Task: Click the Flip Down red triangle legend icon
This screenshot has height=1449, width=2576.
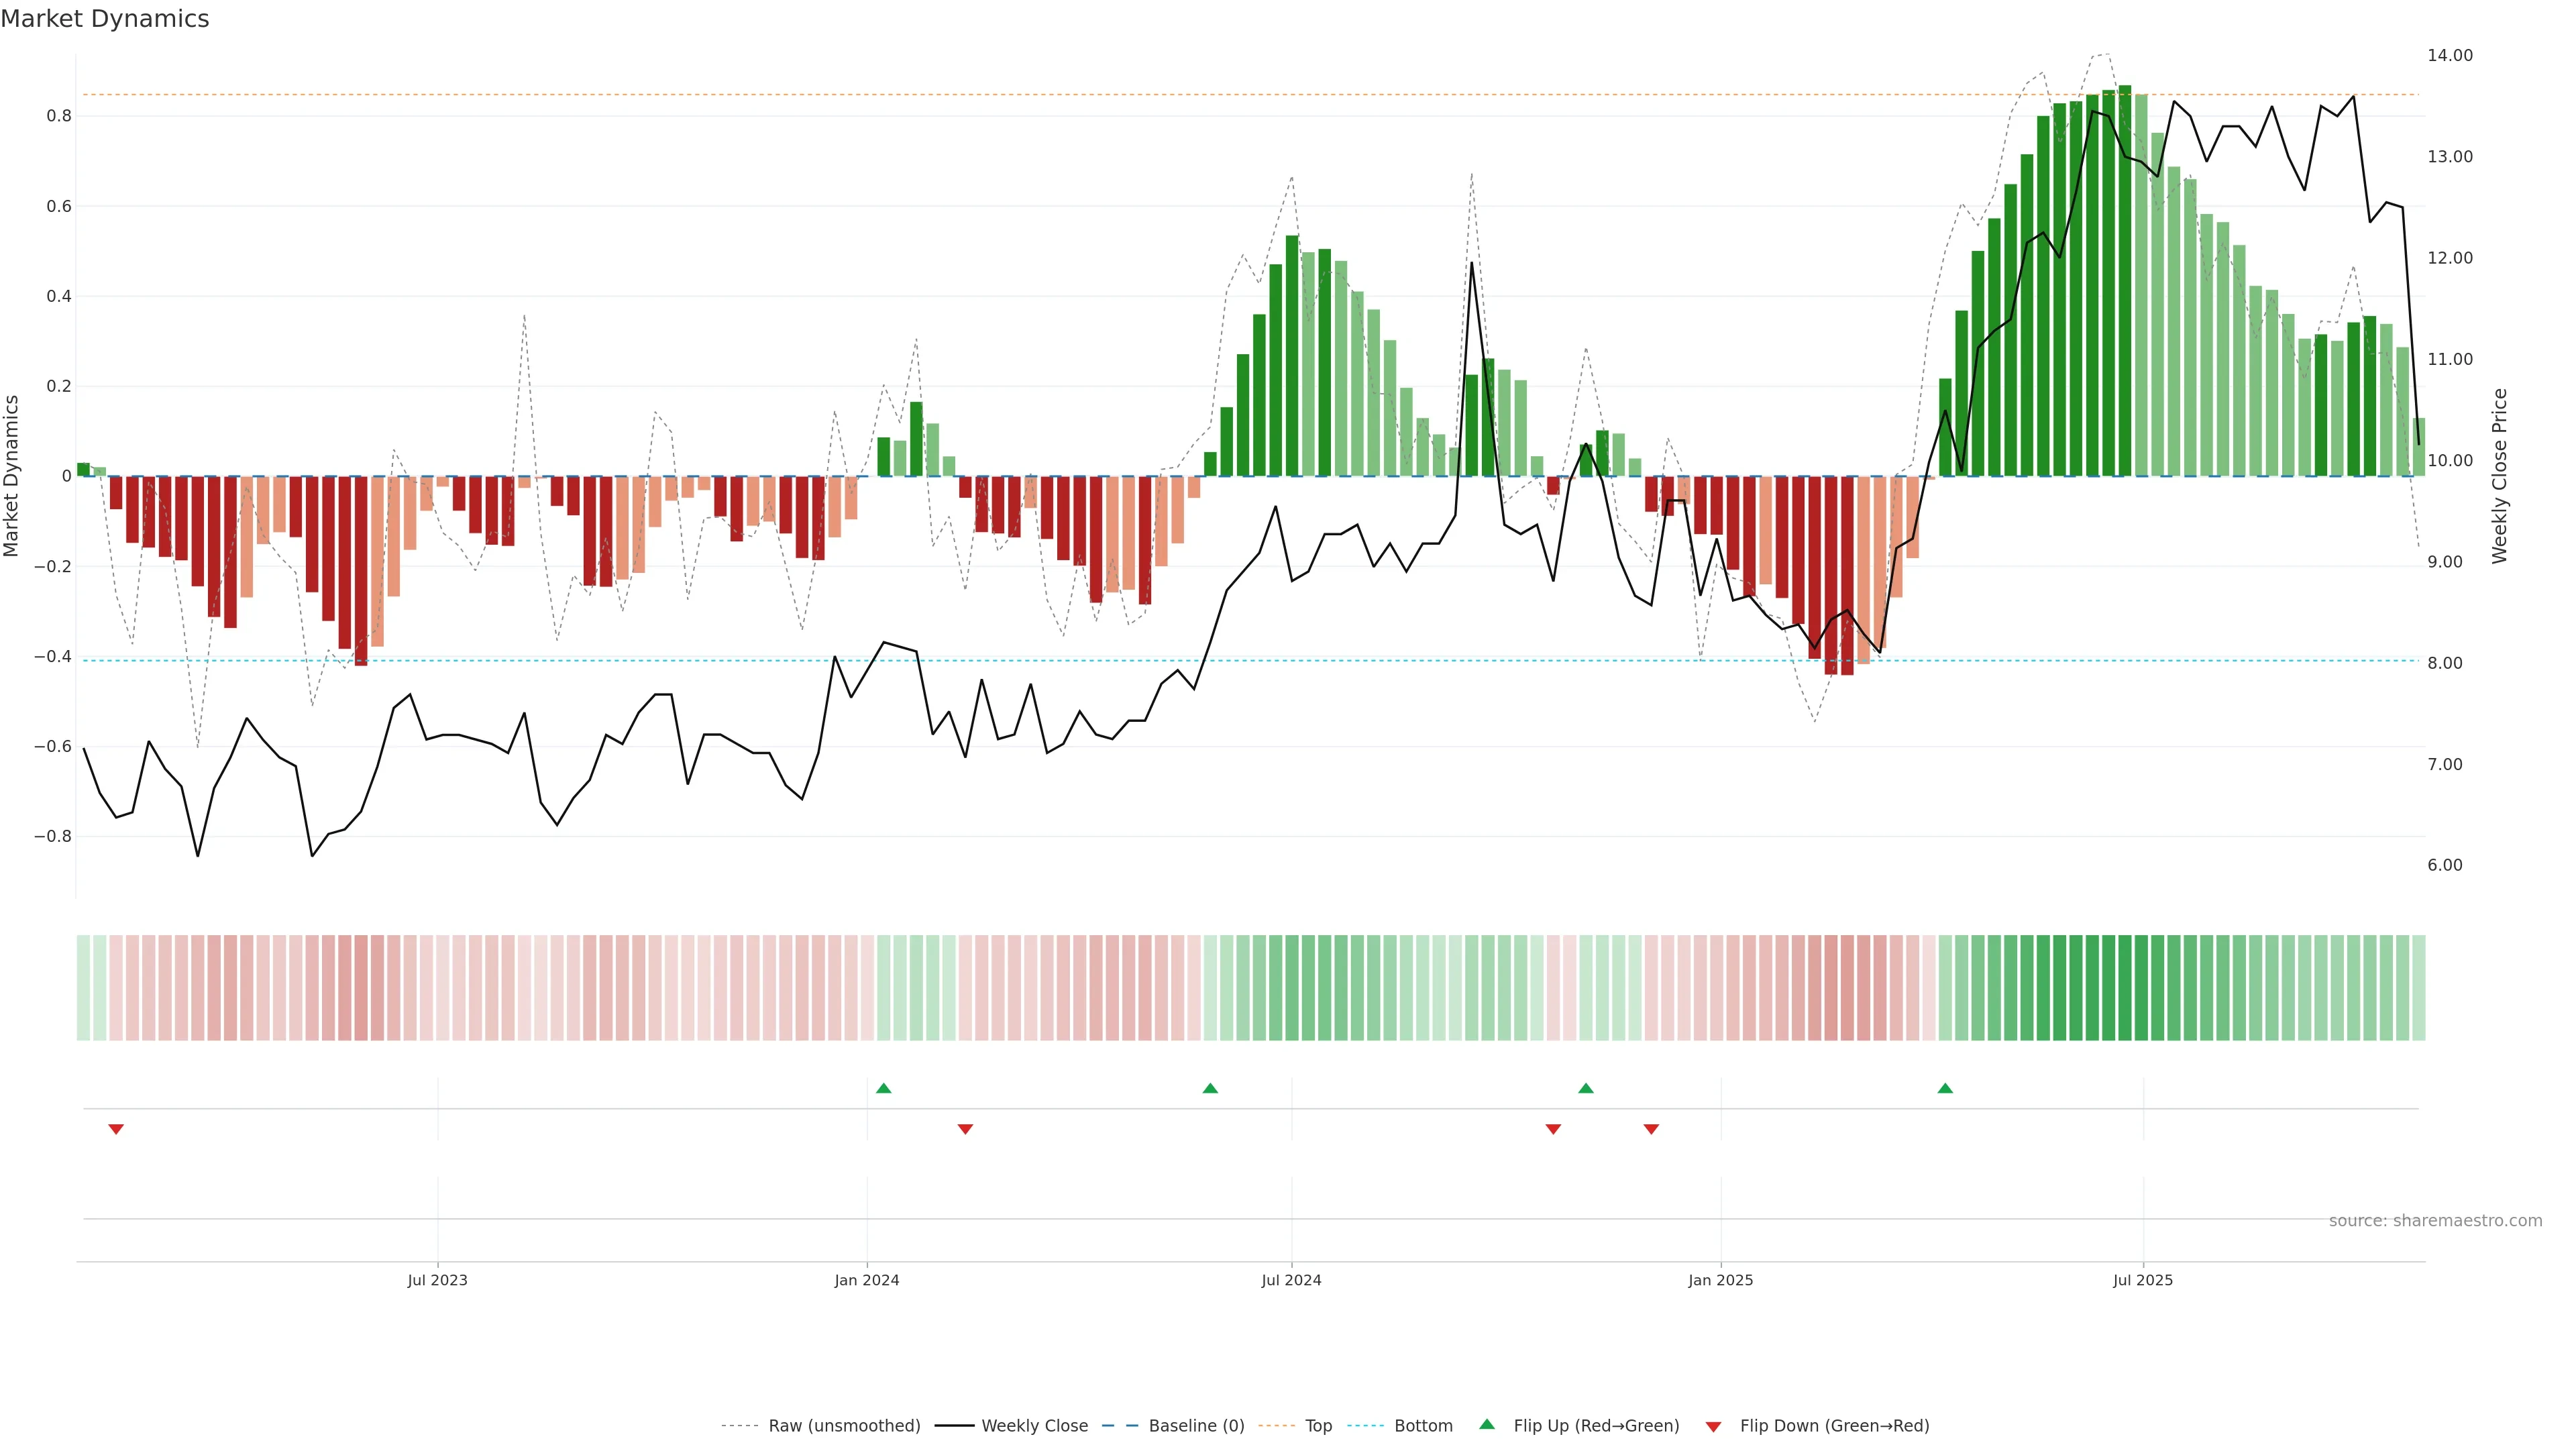Action: (x=1713, y=1426)
